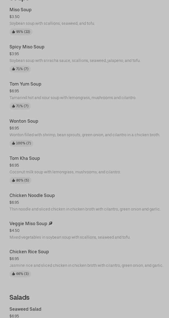Screen dimensions: 169x318
Task: Click the 66% thumbs-up badge for Chicken Rice Soup
Action: 20,274
